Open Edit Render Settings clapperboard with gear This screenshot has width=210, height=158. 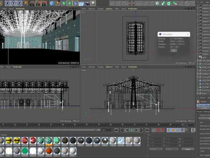click(45, 3)
